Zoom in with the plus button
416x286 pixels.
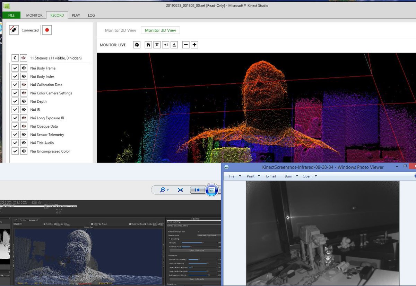pos(194,45)
